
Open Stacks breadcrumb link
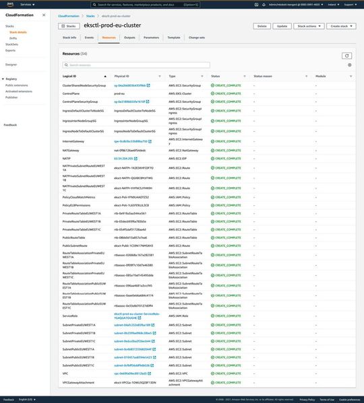(x=90, y=16)
